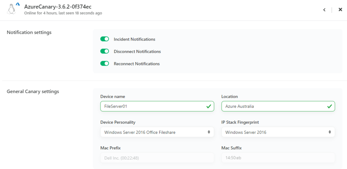Open the Device Personality dropdown
347x169 pixels.
point(157,132)
